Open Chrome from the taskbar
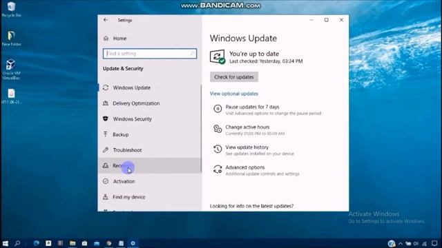The width and height of the screenshot is (442, 248). pos(109,243)
